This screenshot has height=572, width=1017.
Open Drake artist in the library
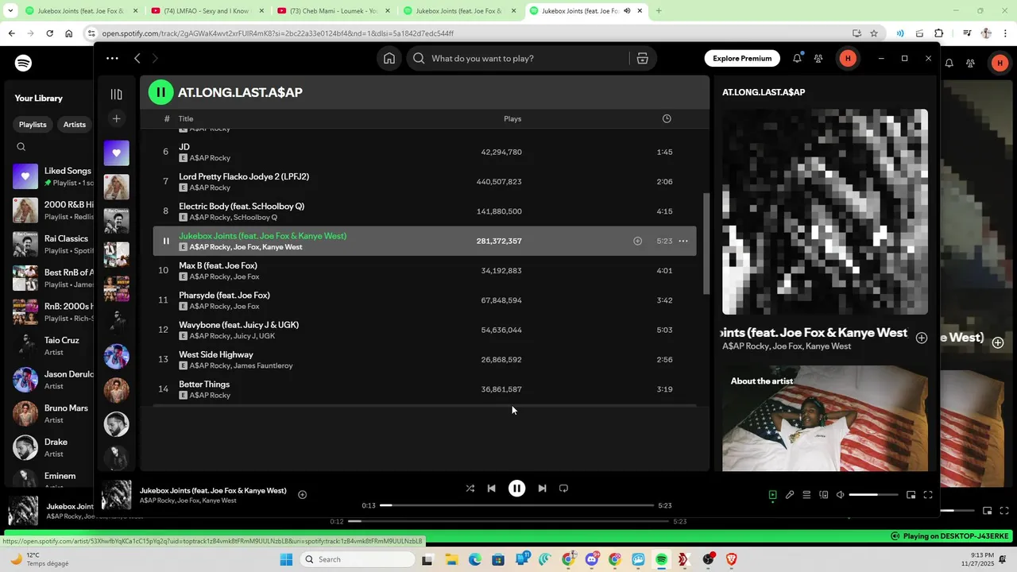coord(52,447)
